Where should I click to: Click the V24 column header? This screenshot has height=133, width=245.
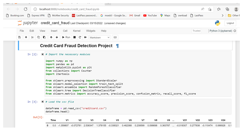(x=223, y=120)
